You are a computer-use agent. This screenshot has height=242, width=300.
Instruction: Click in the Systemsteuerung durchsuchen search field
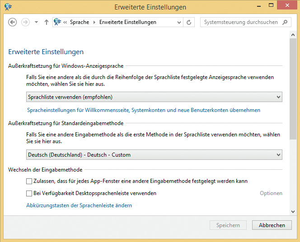241,22
